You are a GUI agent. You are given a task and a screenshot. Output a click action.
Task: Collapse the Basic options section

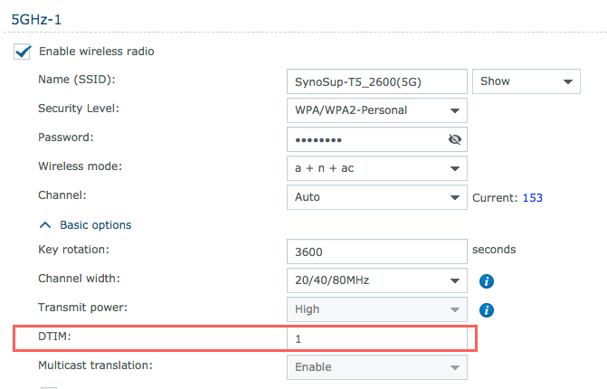point(86,224)
